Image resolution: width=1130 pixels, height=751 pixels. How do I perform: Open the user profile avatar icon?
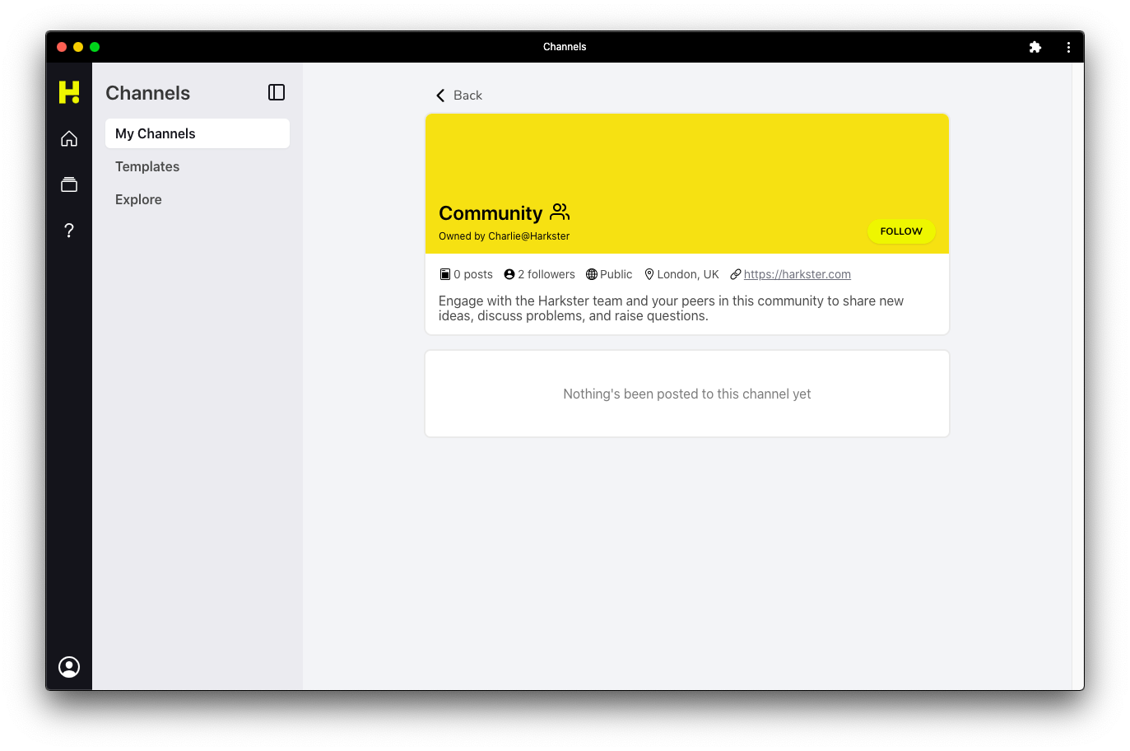click(69, 667)
